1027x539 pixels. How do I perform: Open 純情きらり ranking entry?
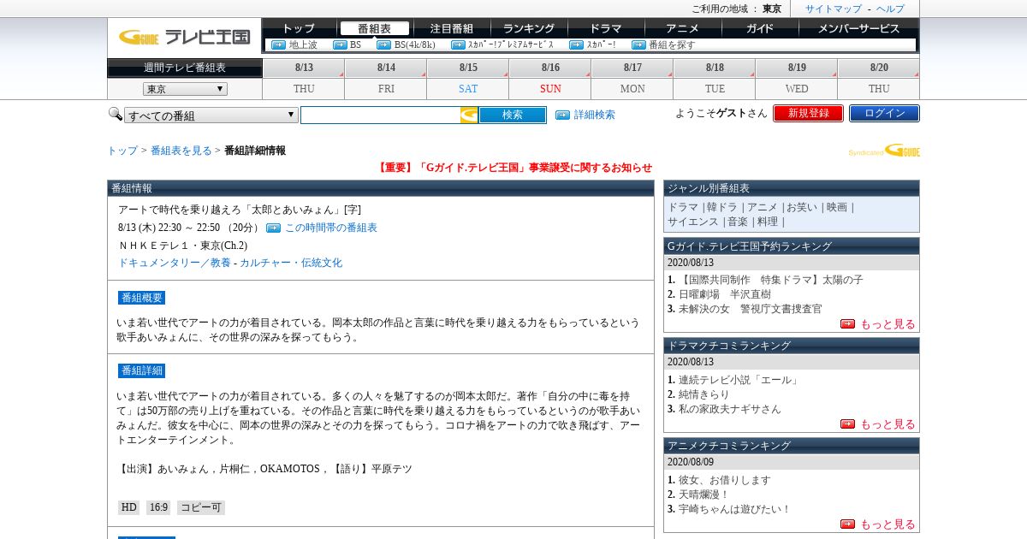pos(704,394)
